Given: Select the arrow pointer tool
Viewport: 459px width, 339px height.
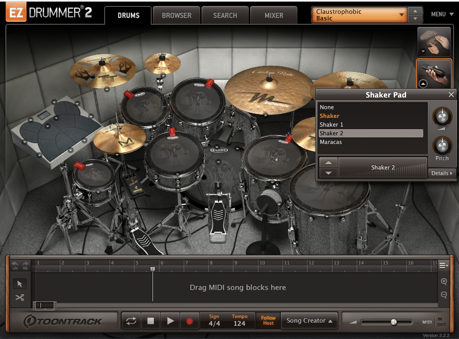Looking at the screenshot, I should pyautogui.click(x=20, y=284).
